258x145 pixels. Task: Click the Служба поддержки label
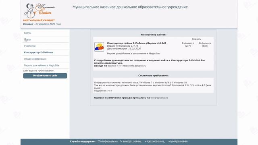[x=83, y=141]
